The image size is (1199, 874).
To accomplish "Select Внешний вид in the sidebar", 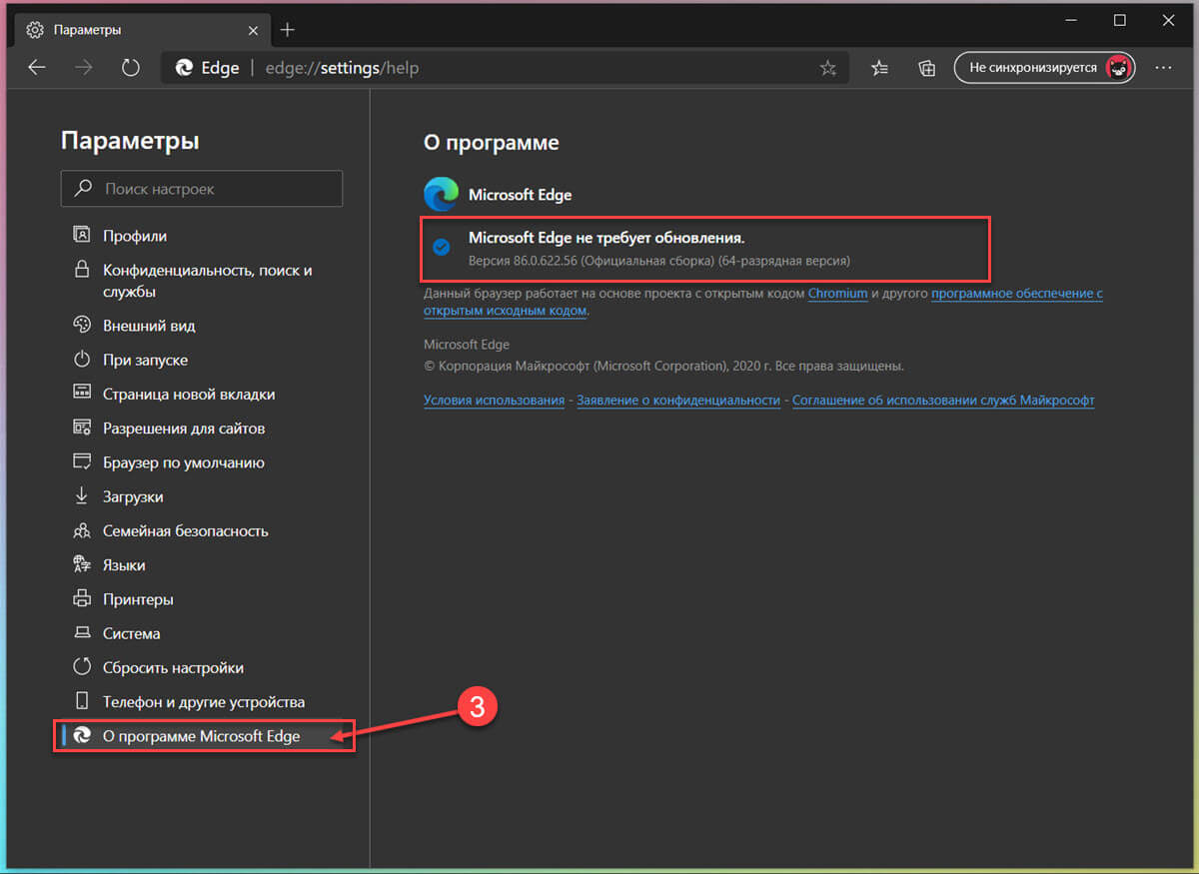I will (149, 326).
